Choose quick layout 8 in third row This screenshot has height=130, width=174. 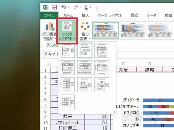tap(84, 85)
